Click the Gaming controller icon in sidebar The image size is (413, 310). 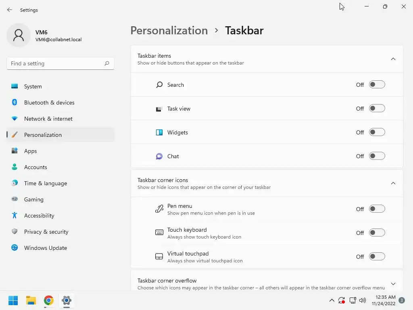click(x=15, y=199)
